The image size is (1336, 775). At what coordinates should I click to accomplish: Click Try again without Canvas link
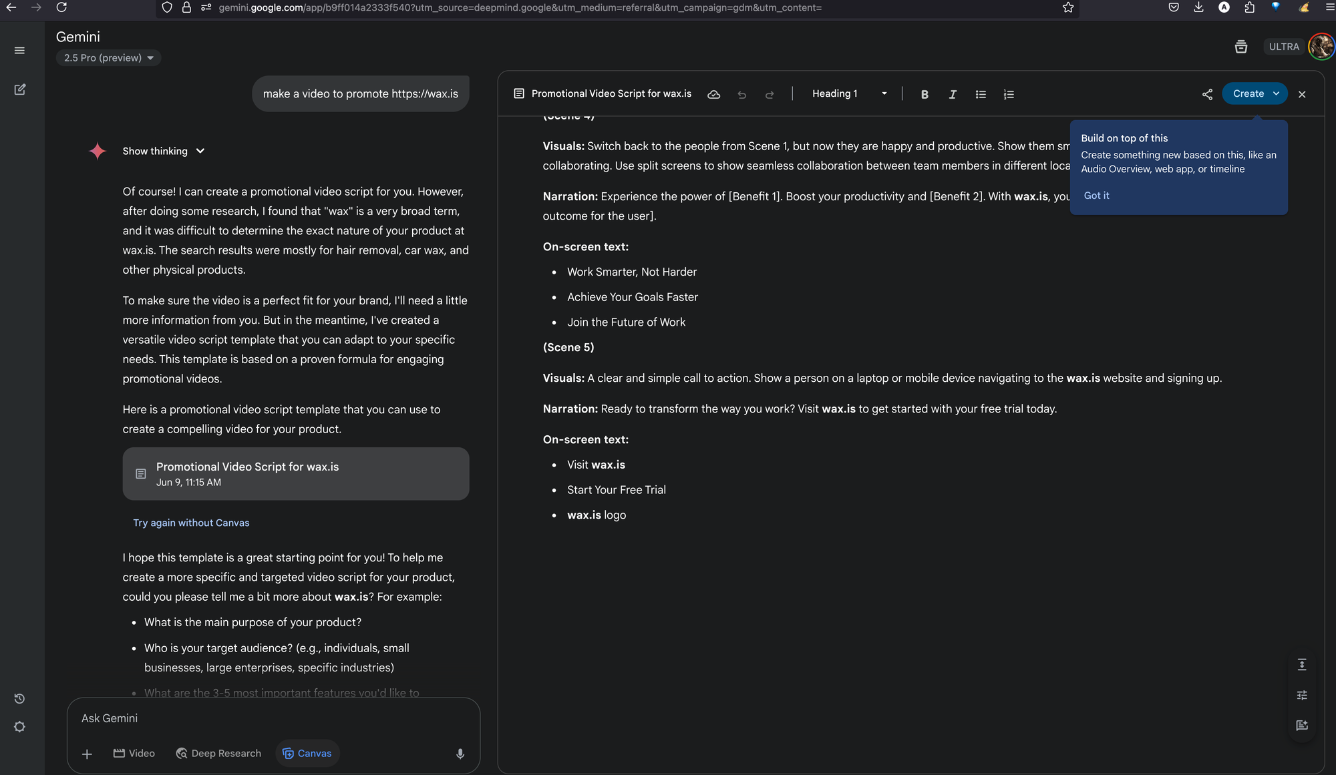click(191, 523)
